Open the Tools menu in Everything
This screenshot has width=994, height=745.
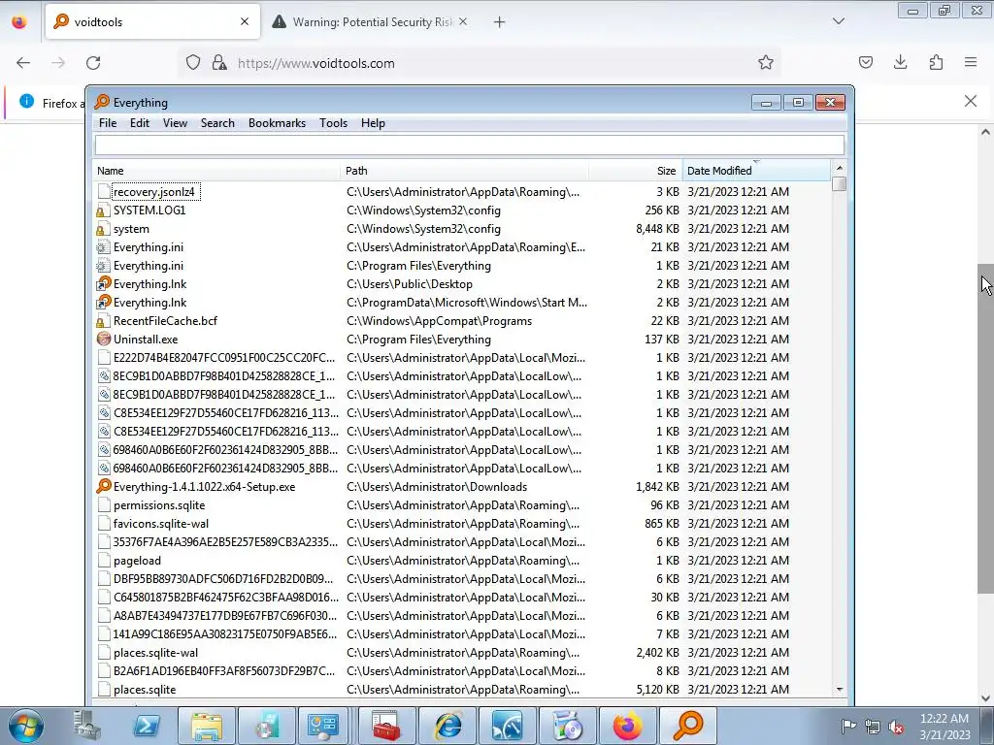(334, 123)
